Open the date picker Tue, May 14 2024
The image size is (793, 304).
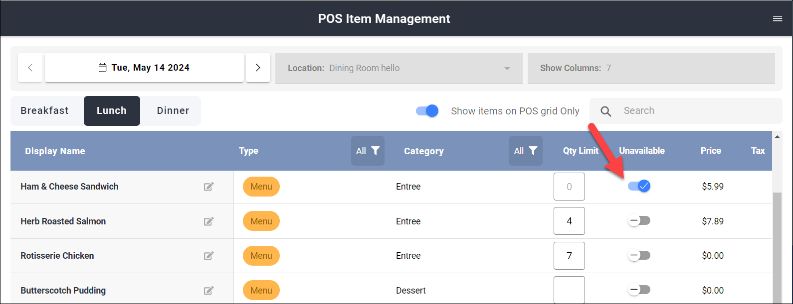pyautogui.click(x=144, y=68)
